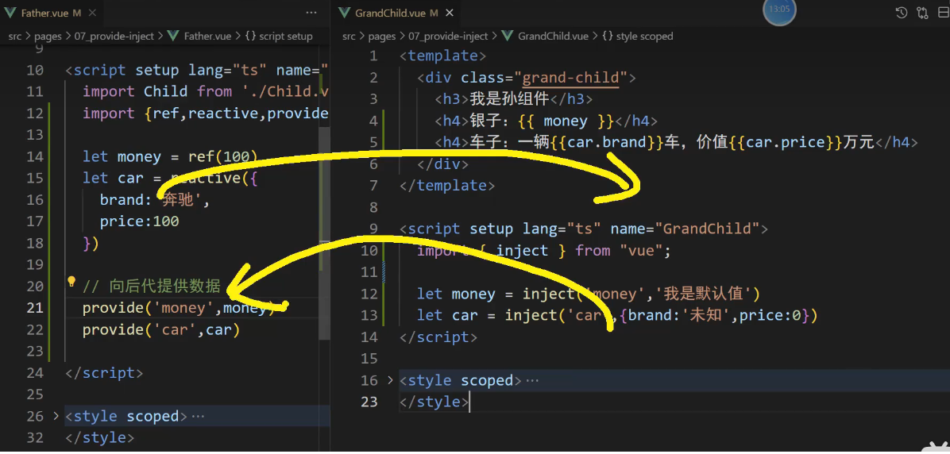Image resolution: width=950 pixels, height=454 pixels.
Task: Click line number 24 in Father.vue gutter
Action: [x=35, y=373]
